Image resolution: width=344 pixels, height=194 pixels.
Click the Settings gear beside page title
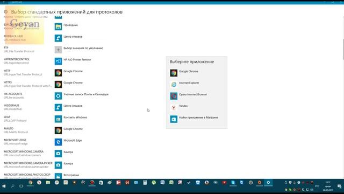tap(6, 12)
